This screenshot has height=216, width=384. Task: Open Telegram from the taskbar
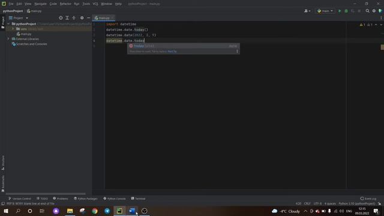[107, 211]
